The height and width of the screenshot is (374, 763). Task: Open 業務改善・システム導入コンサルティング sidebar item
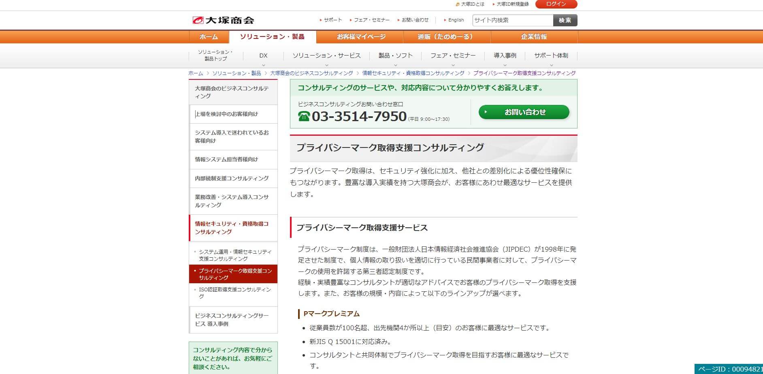(233, 201)
